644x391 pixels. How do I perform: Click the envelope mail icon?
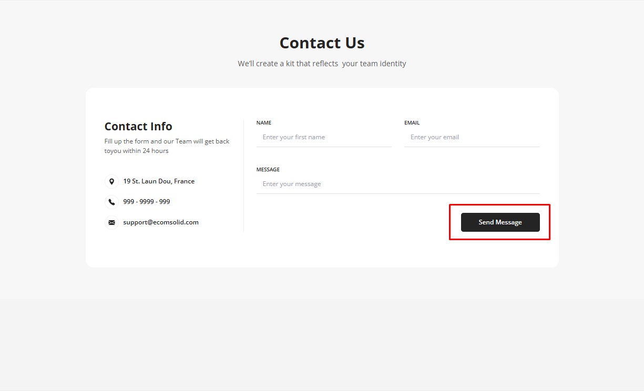[111, 222]
